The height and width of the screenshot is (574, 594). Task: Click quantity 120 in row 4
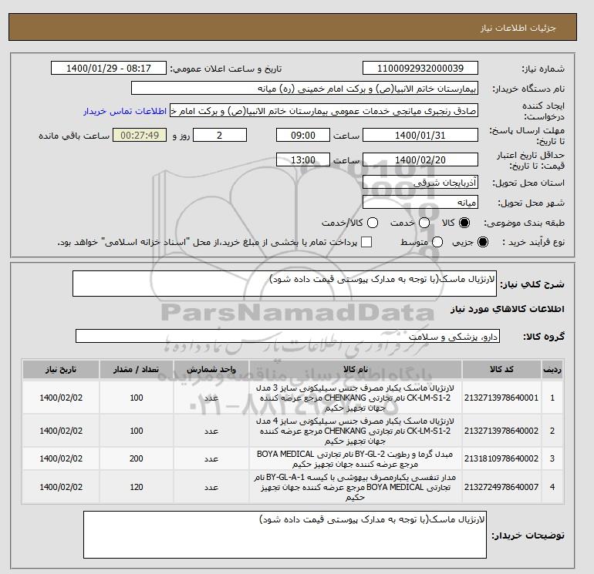click(x=137, y=487)
